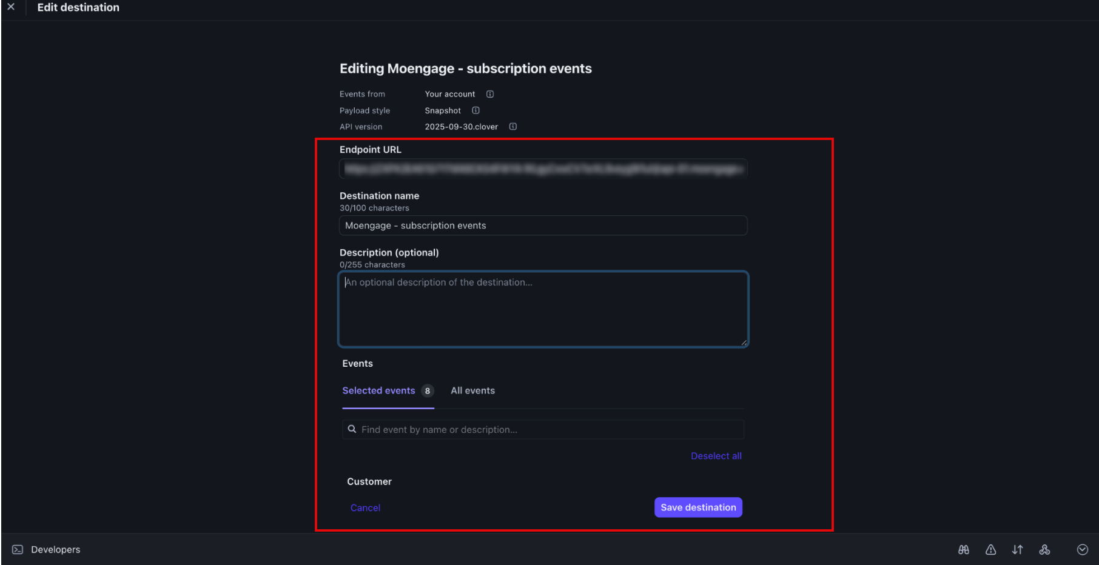Click the 'Your account' value text
The height and width of the screenshot is (565, 1099).
[450, 94]
